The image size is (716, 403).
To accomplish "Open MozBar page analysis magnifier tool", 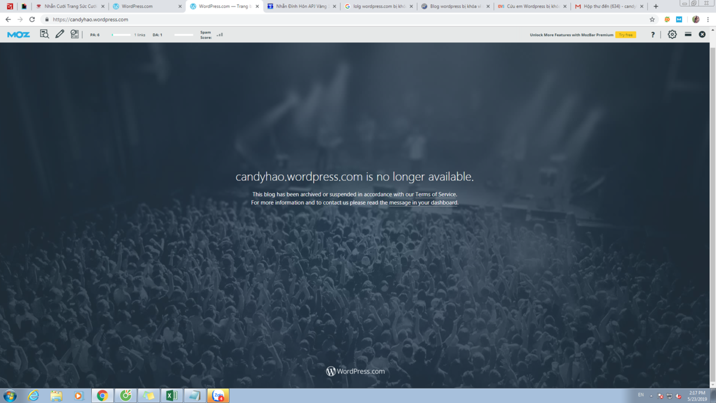I will pos(44,35).
